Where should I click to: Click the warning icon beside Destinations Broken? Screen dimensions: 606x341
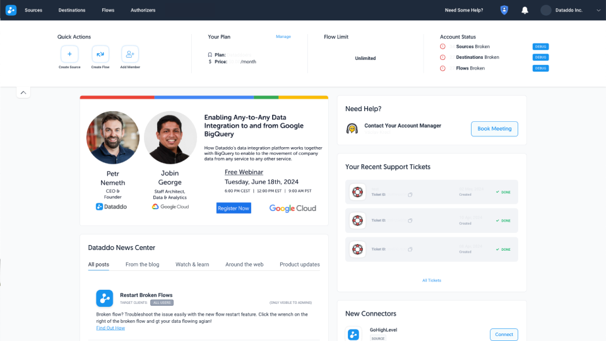pyautogui.click(x=443, y=57)
